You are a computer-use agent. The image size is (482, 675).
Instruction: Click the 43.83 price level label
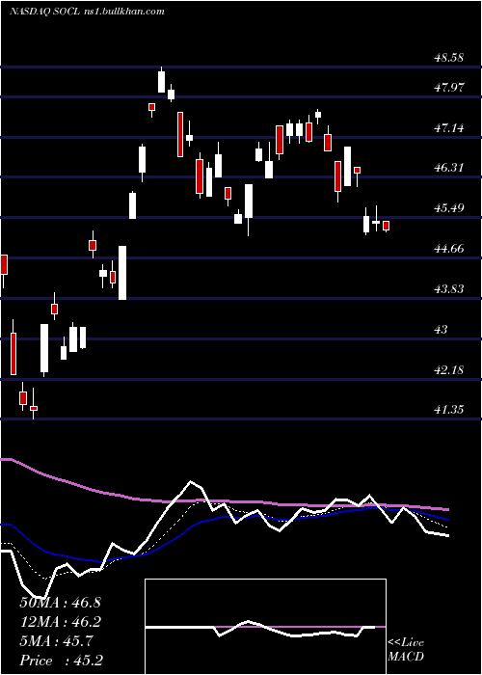pyautogui.click(x=449, y=289)
